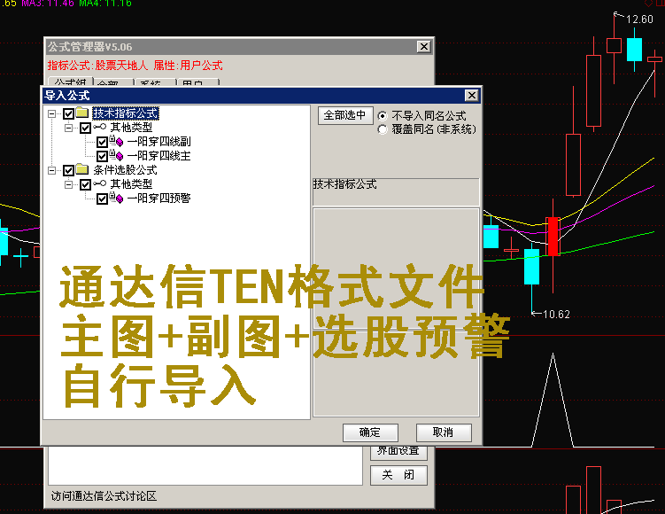Uncheck the 技术指标公式 checkbox
665x514 pixels.
coord(69,113)
